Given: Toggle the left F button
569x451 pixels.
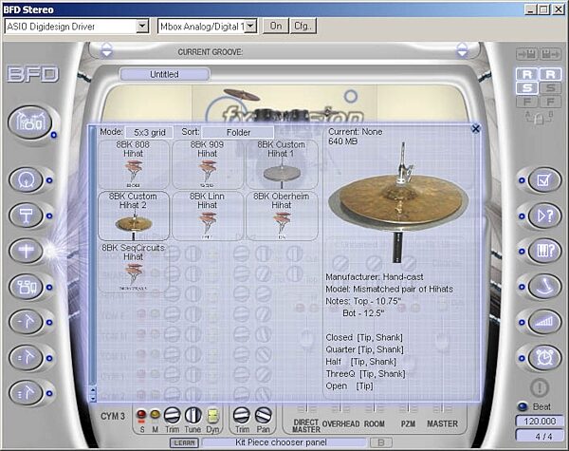Looking at the screenshot, I should [527, 101].
